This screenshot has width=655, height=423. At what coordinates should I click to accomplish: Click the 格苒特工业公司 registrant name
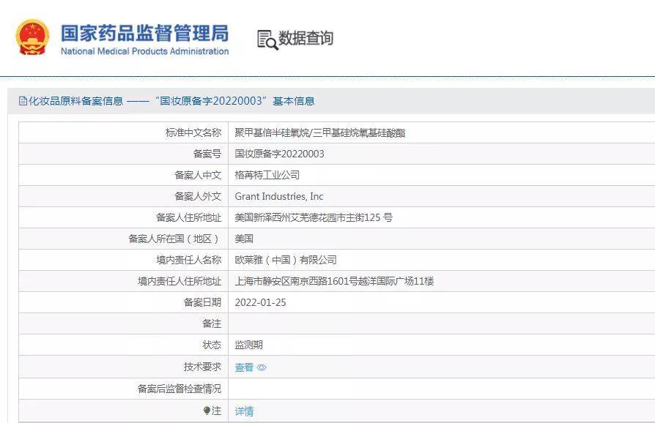coord(267,175)
